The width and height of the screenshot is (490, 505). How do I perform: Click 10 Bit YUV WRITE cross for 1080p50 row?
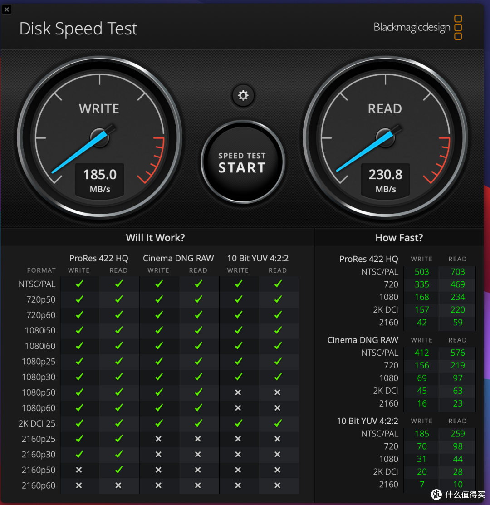pos(238,392)
